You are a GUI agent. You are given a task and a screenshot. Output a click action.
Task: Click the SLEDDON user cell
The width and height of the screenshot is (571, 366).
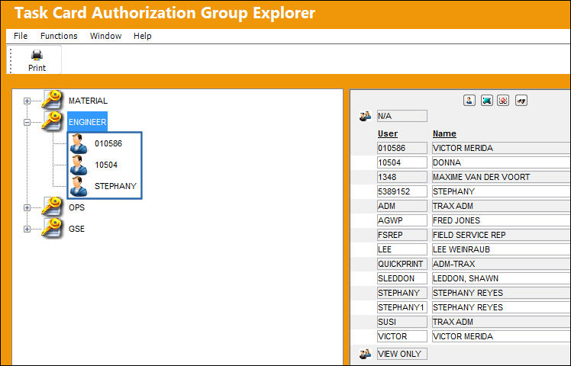[402, 278]
